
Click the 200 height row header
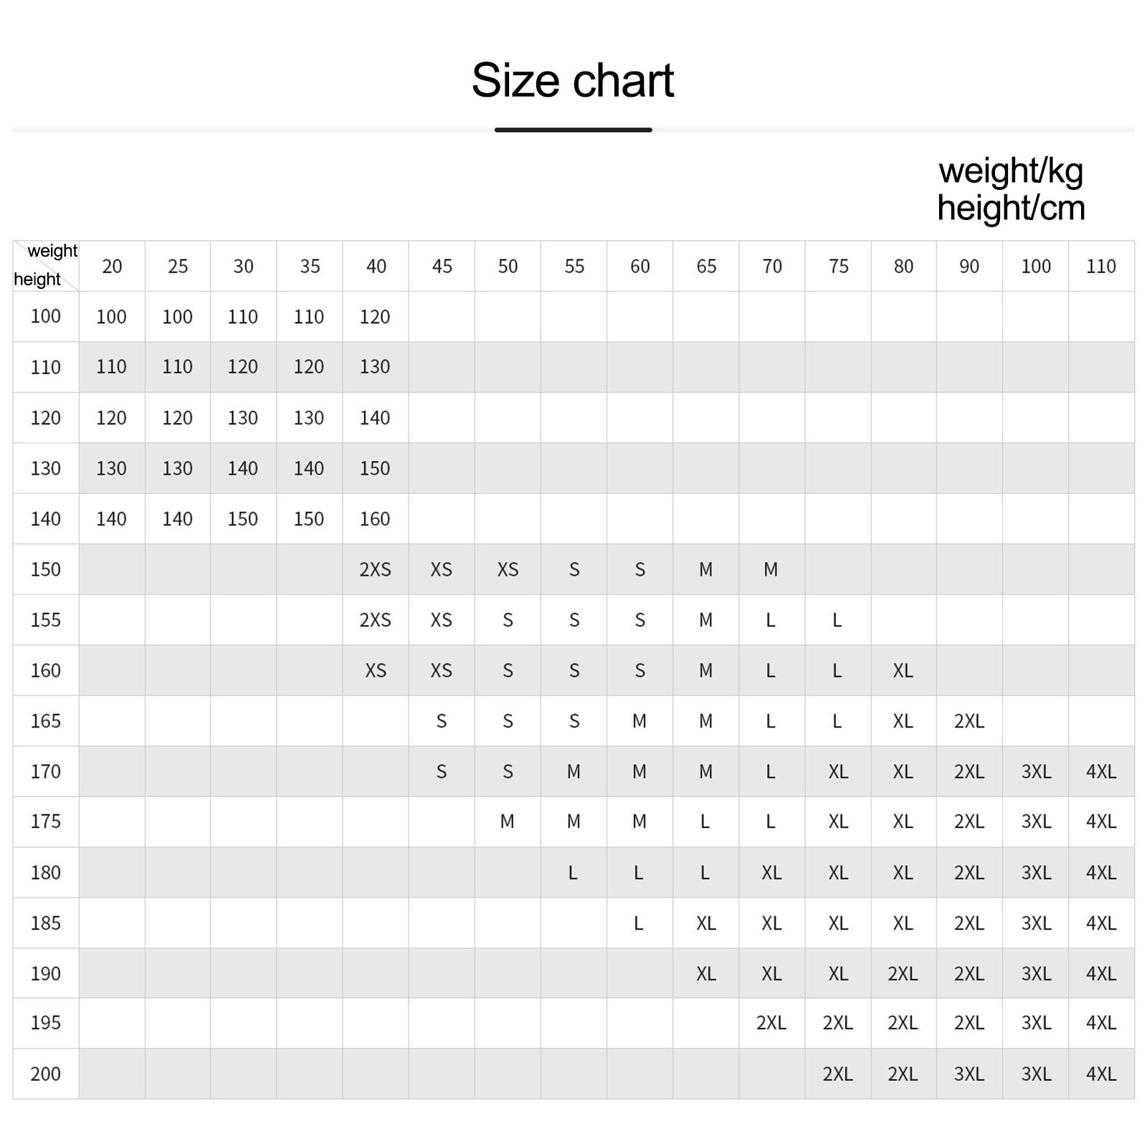tap(46, 1074)
